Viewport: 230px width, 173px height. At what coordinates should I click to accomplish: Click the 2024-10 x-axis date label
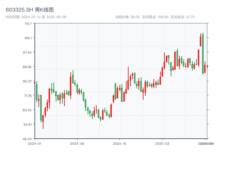point(120,144)
